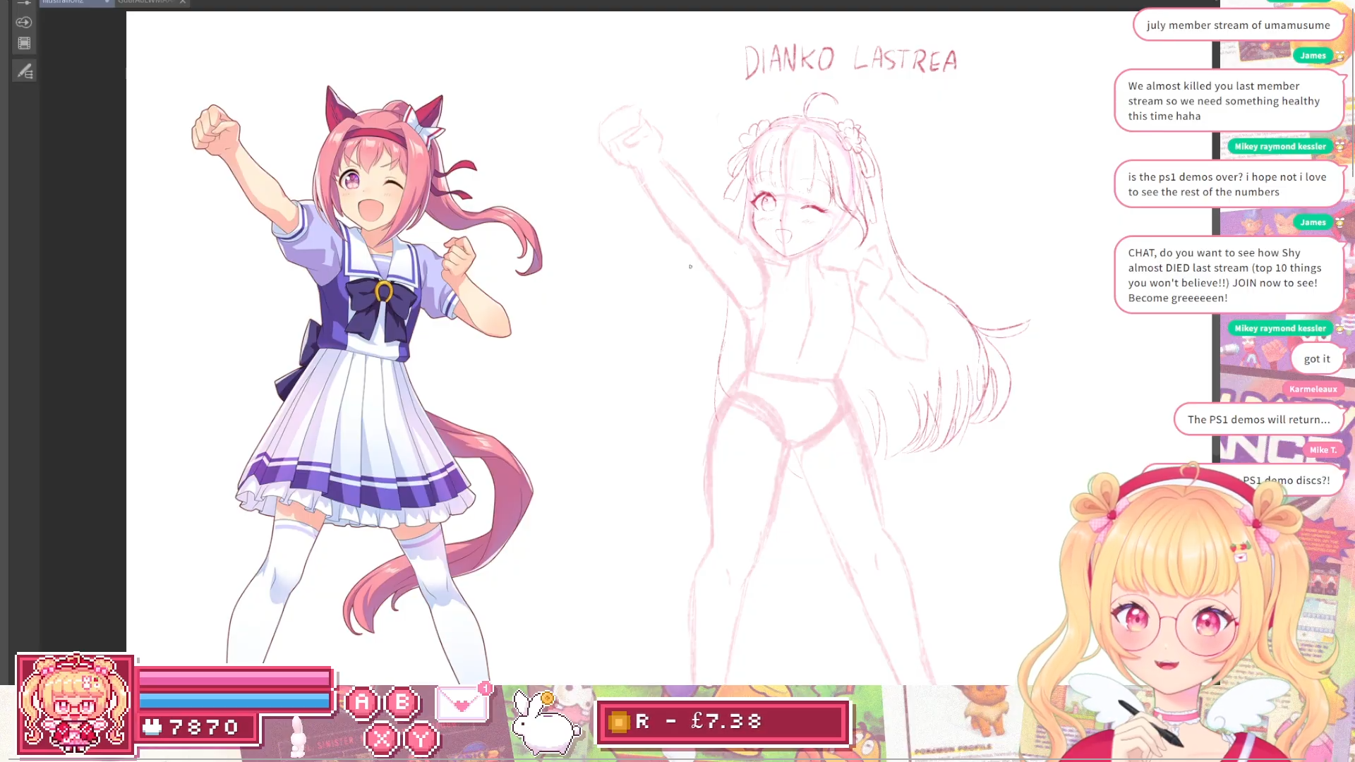
Task: Switch to the second open document tab
Action: (145, 2)
